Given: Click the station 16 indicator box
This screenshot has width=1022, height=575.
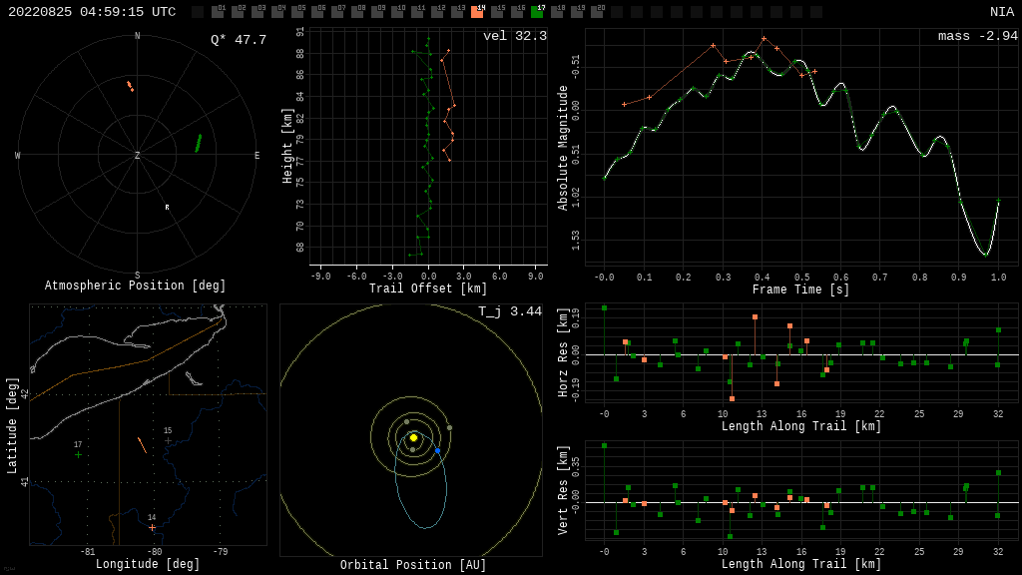Looking at the screenshot, I should (x=518, y=12).
